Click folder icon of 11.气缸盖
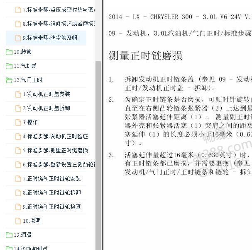 [9, 66]
